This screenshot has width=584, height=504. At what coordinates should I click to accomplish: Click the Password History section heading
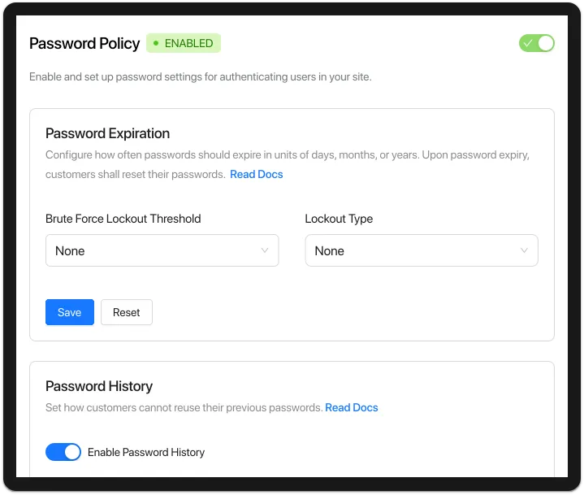point(99,386)
